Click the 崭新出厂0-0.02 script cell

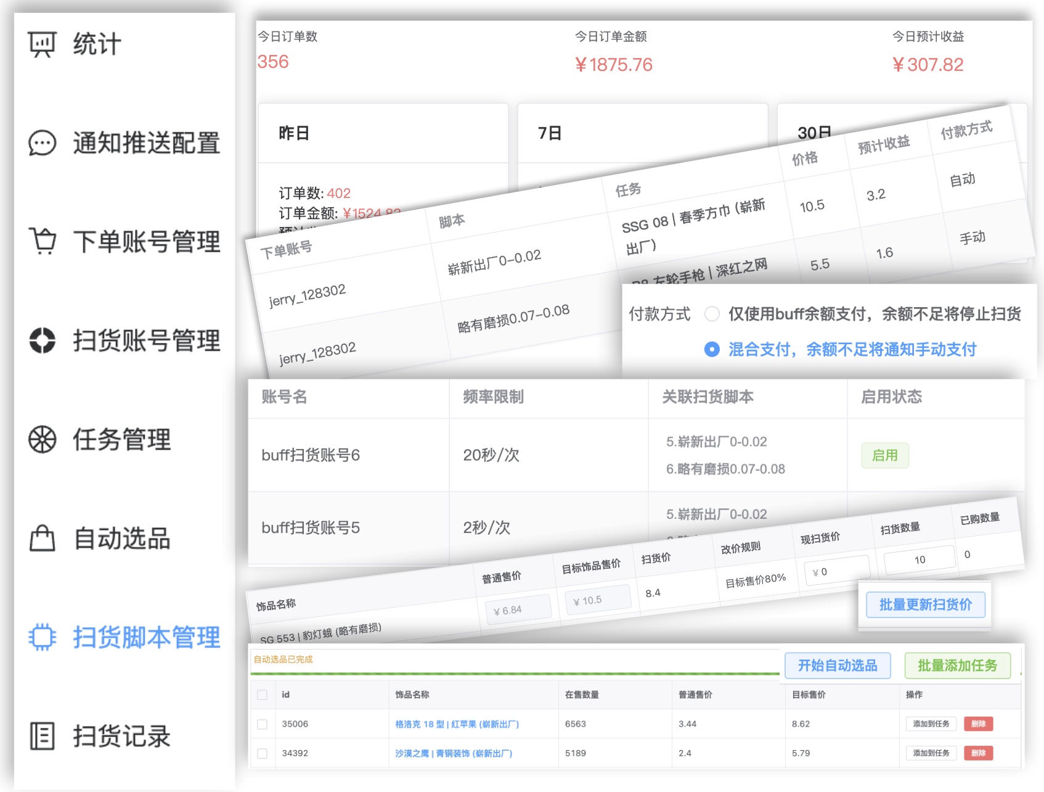pos(494,262)
